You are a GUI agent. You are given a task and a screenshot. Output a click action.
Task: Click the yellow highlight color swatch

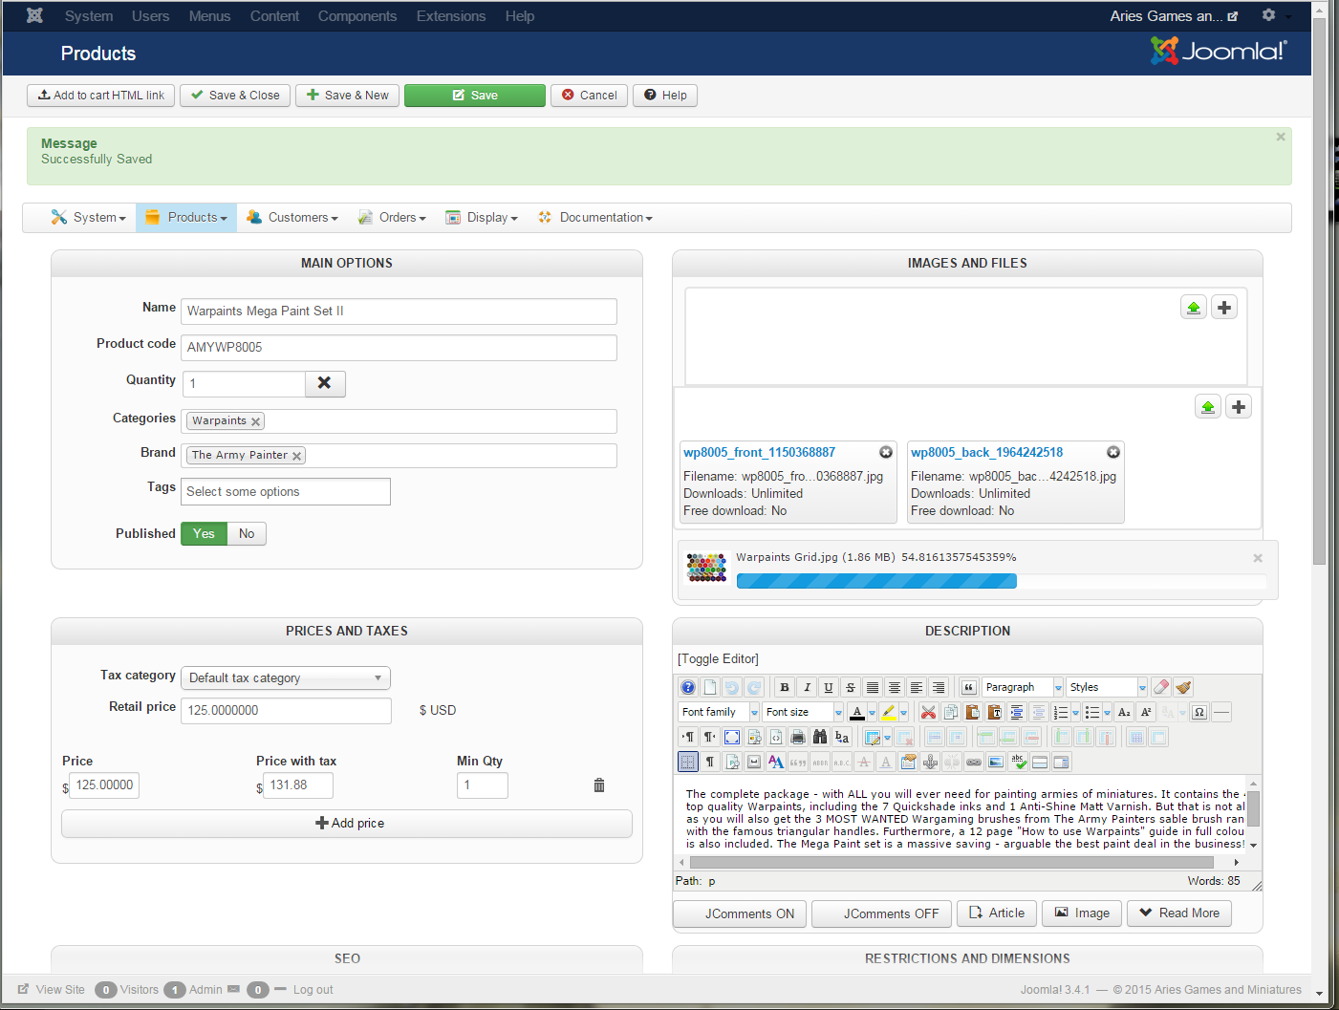[x=889, y=712]
